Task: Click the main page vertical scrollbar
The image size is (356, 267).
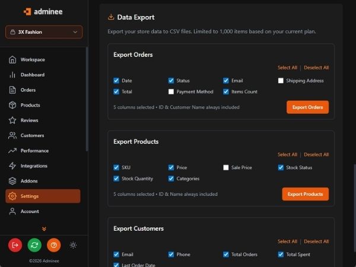Action: 355,208
